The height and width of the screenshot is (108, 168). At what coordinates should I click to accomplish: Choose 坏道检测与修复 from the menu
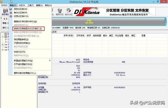click(22, 43)
